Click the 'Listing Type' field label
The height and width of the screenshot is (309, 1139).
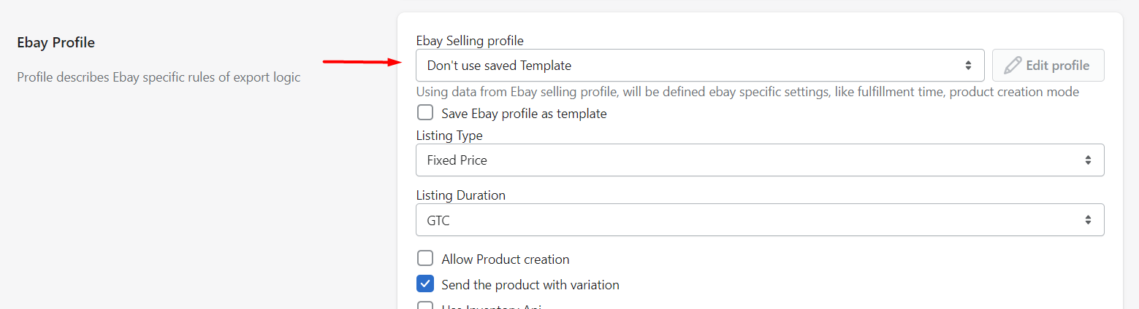(449, 136)
